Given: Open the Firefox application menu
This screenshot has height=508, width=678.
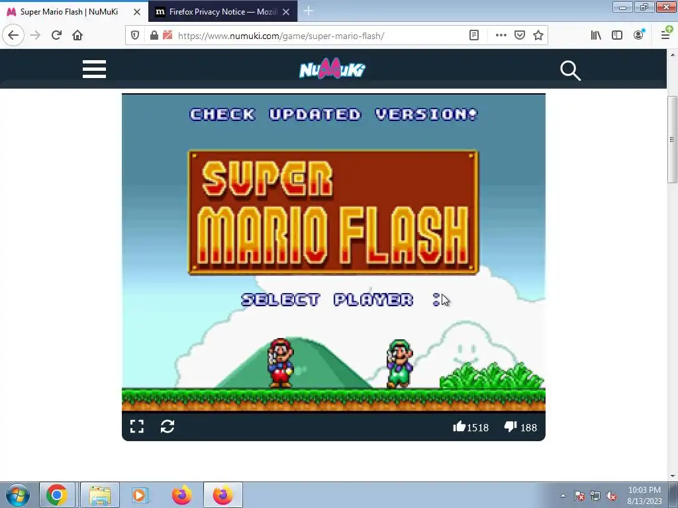Looking at the screenshot, I should tap(666, 34).
